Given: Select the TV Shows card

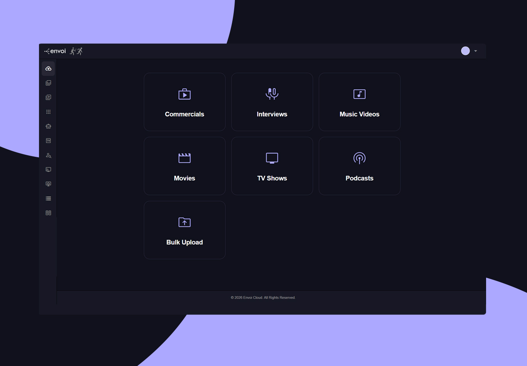Looking at the screenshot, I should click(x=272, y=166).
